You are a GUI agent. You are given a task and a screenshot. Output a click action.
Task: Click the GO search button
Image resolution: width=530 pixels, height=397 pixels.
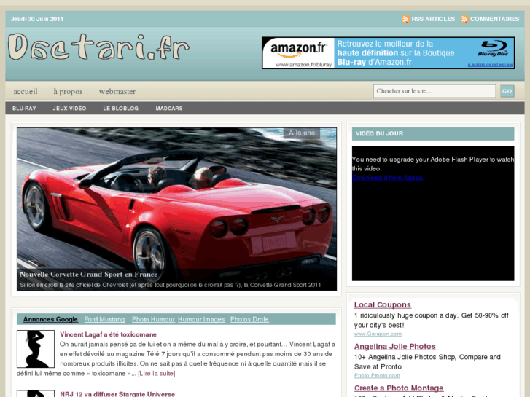[x=507, y=91]
